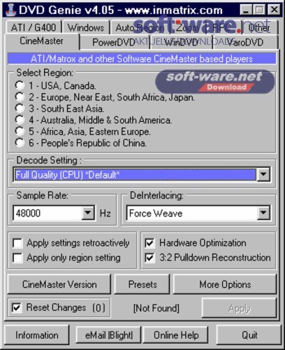Open the Windows tab
This screenshot has width=285, height=350.
(86, 27)
